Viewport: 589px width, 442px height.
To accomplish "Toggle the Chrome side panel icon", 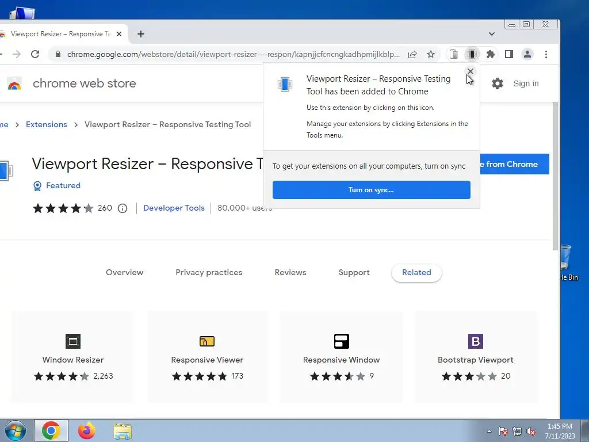I will (509, 54).
